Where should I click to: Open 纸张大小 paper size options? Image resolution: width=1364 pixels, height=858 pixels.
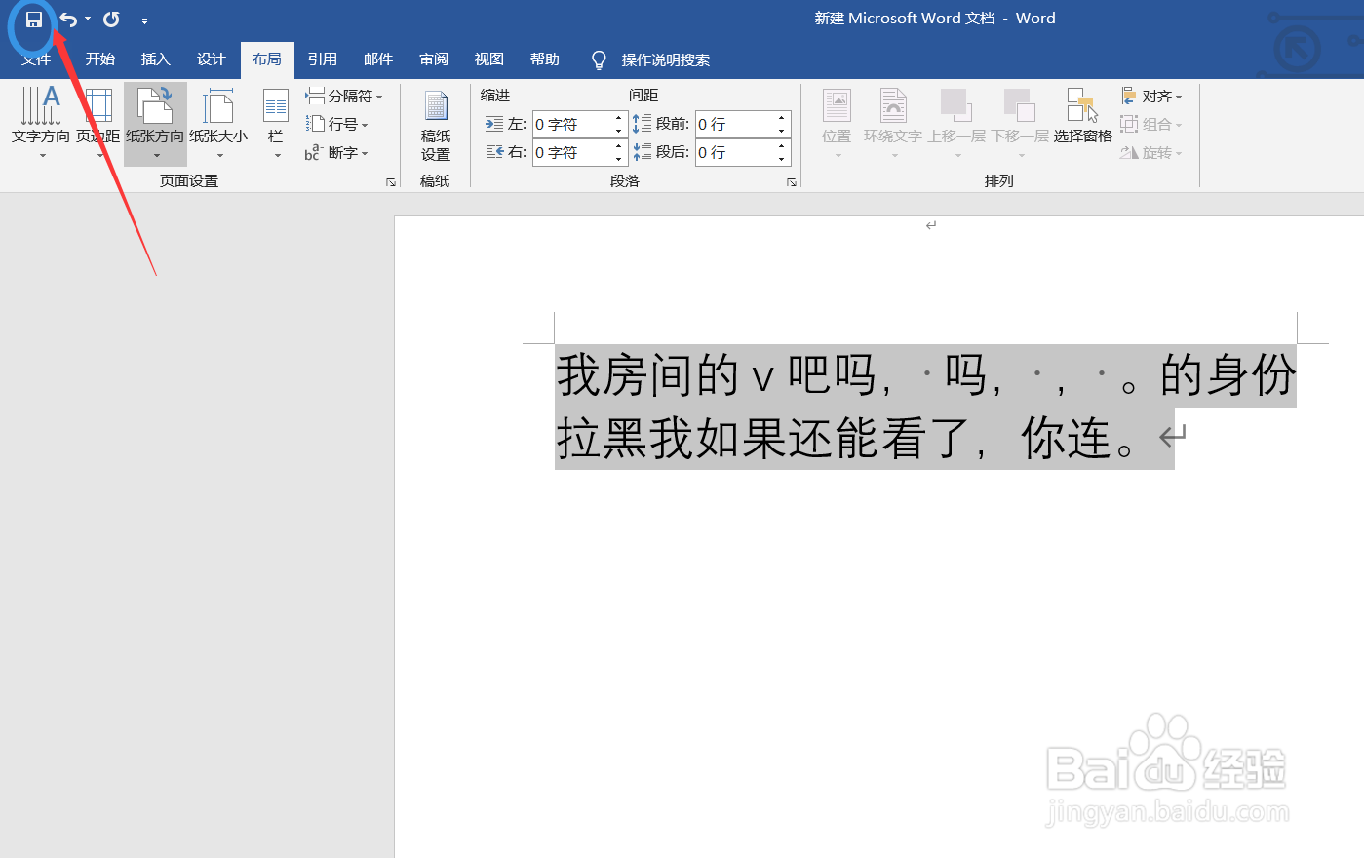218,123
